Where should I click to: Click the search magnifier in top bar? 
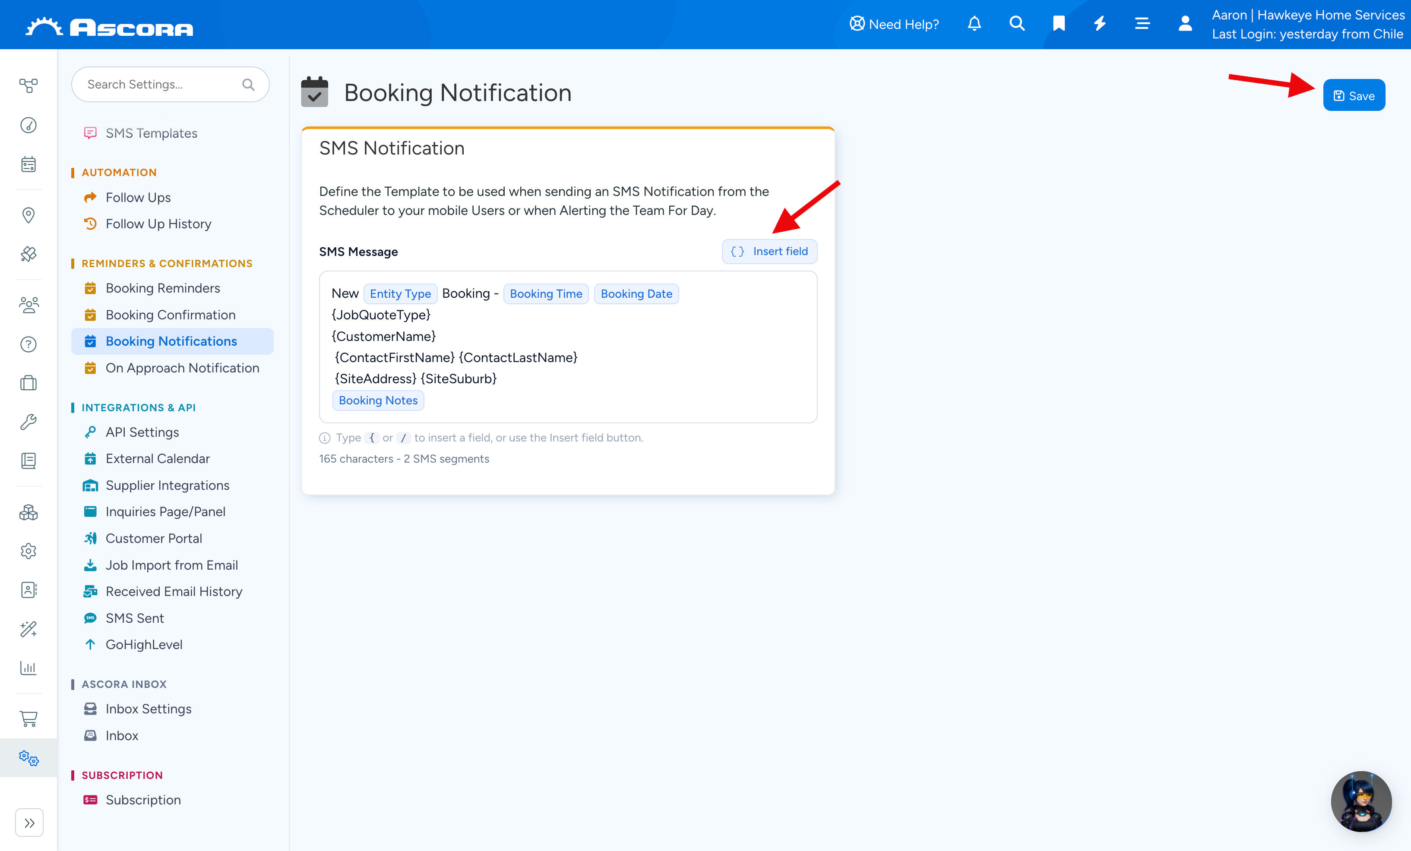[x=1016, y=23]
